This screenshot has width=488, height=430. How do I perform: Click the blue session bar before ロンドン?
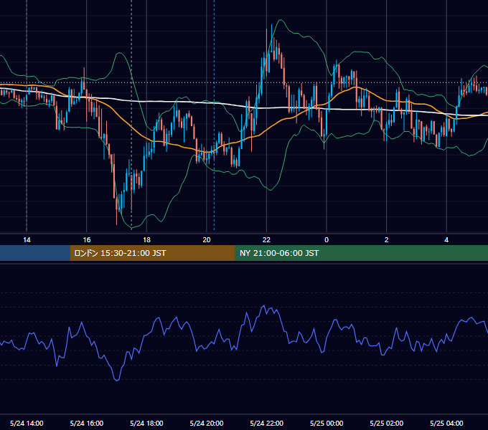tap(35, 253)
